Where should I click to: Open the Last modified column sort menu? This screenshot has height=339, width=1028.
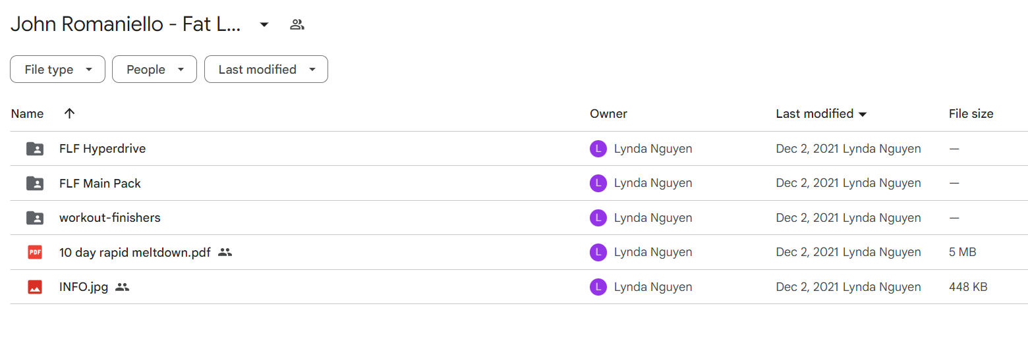821,114
